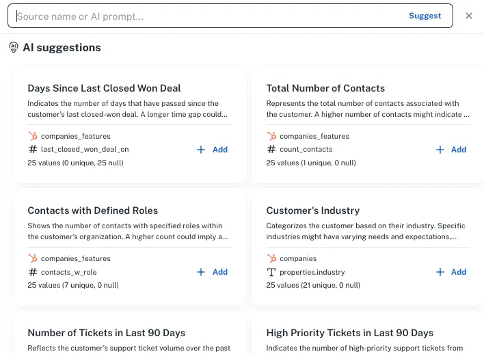
Task: Open the High Priority Tickets in Last 90 Days card
Action: click(x=349, y=333)
